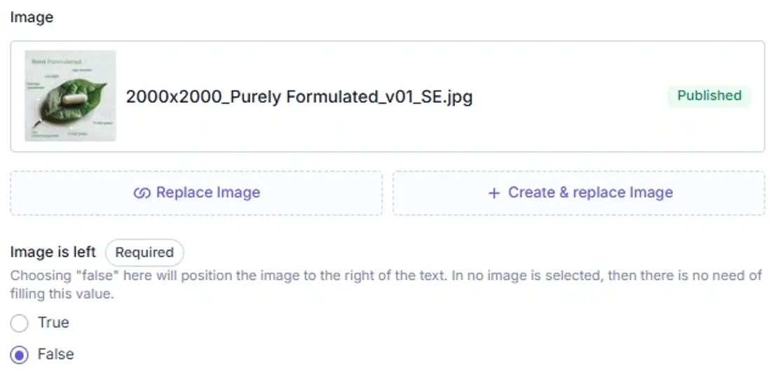771x371 pixels.
Task: Click the Image field heading
Action: 32,17
